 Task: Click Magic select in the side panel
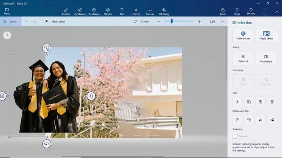(266, 36)
